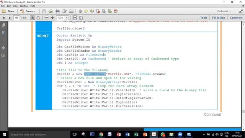Open the Window menu
The height and width of the screenshot is (138, 245).
(x=24, y=6)
